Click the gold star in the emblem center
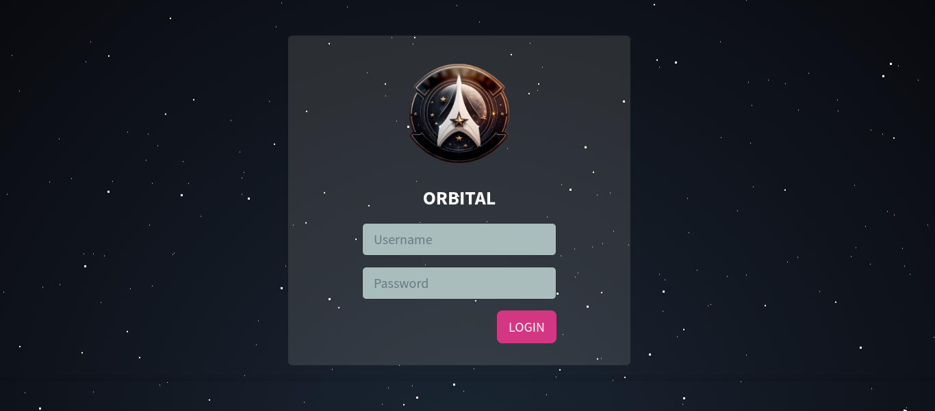935x411 pixels. tap(459, 120)
